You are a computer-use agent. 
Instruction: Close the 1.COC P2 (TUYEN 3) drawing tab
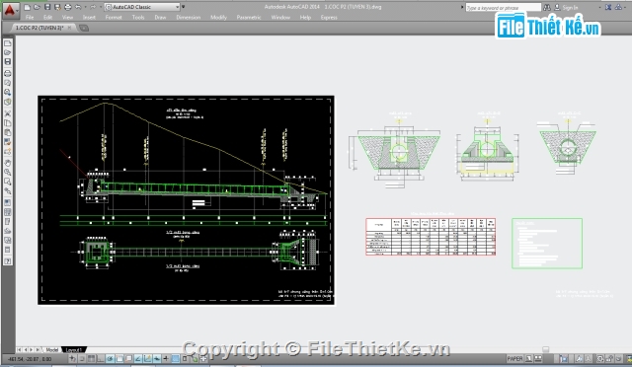coord(69,28)
